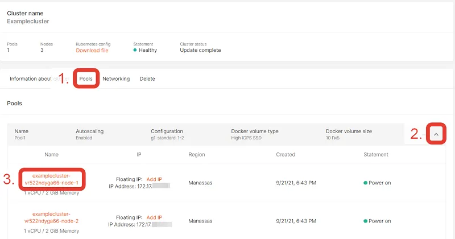
Task: Open examplecluster node-1 details
Action: point(52,179)
